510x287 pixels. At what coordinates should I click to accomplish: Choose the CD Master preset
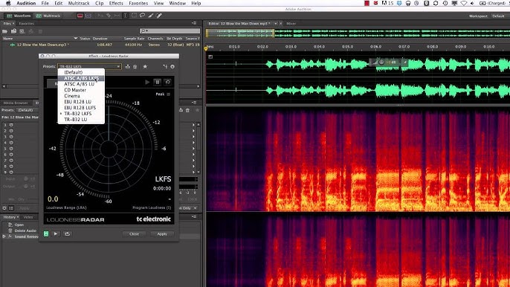[75, 90]
